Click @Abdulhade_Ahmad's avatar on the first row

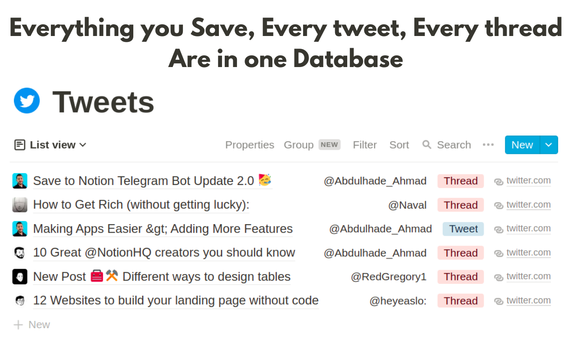19,180
